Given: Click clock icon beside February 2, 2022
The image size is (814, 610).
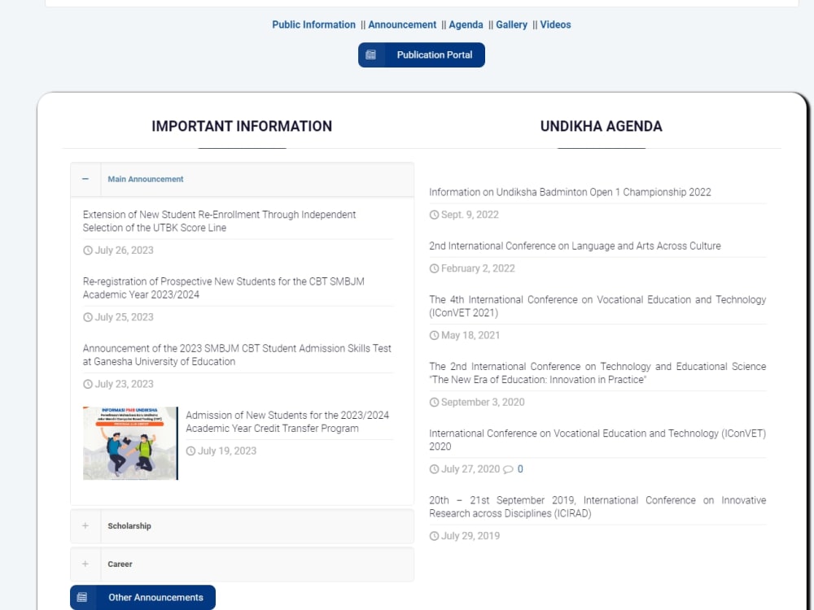Looking at the screenshot, I should pyautogui.click(x=434, y=268).
